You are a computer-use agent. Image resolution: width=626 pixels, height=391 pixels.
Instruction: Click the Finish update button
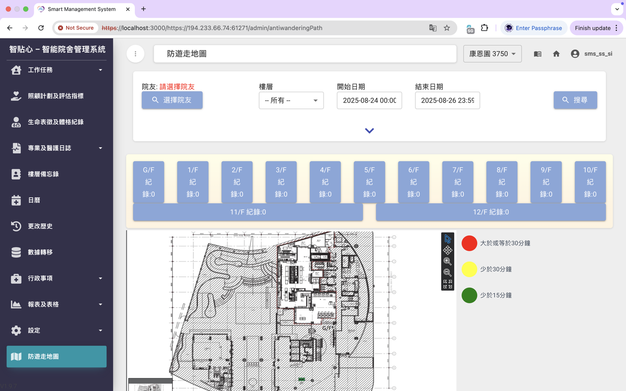(x=596, y=28)
